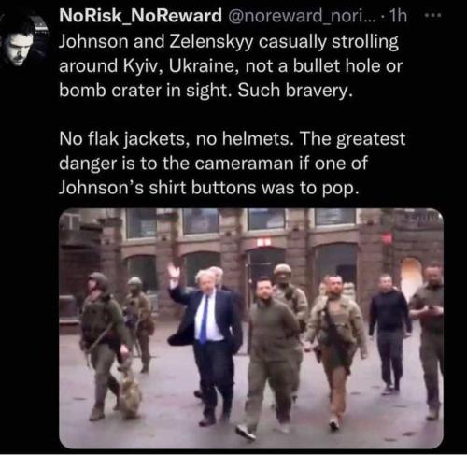Open the attached street photo
This screenshot has height=455, width=467.
(x=251, y=328)
